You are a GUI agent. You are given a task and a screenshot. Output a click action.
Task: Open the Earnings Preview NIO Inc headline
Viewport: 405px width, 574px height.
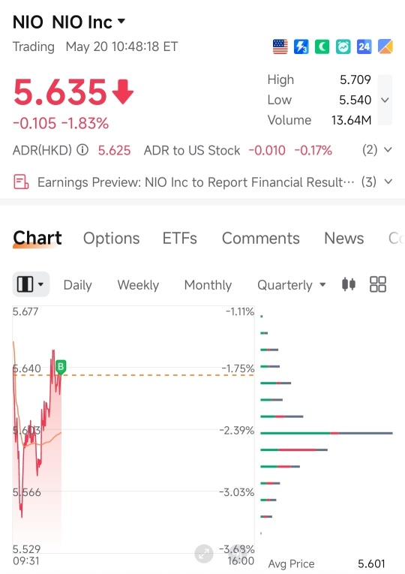[196, 182]
